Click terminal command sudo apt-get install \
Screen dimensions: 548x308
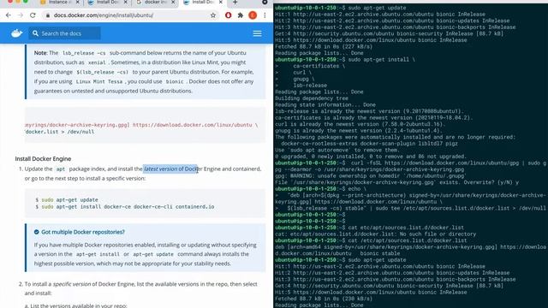(x=382, y=59)
